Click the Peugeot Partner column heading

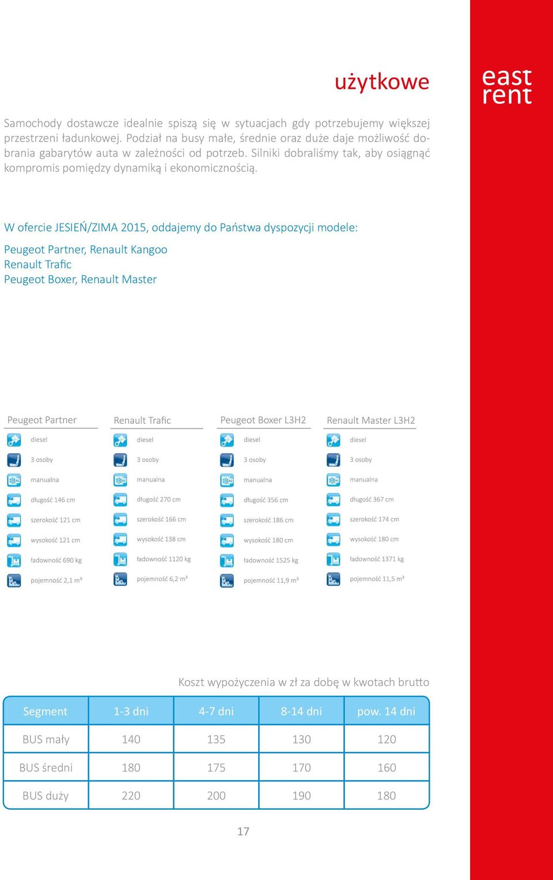point(42,420)
